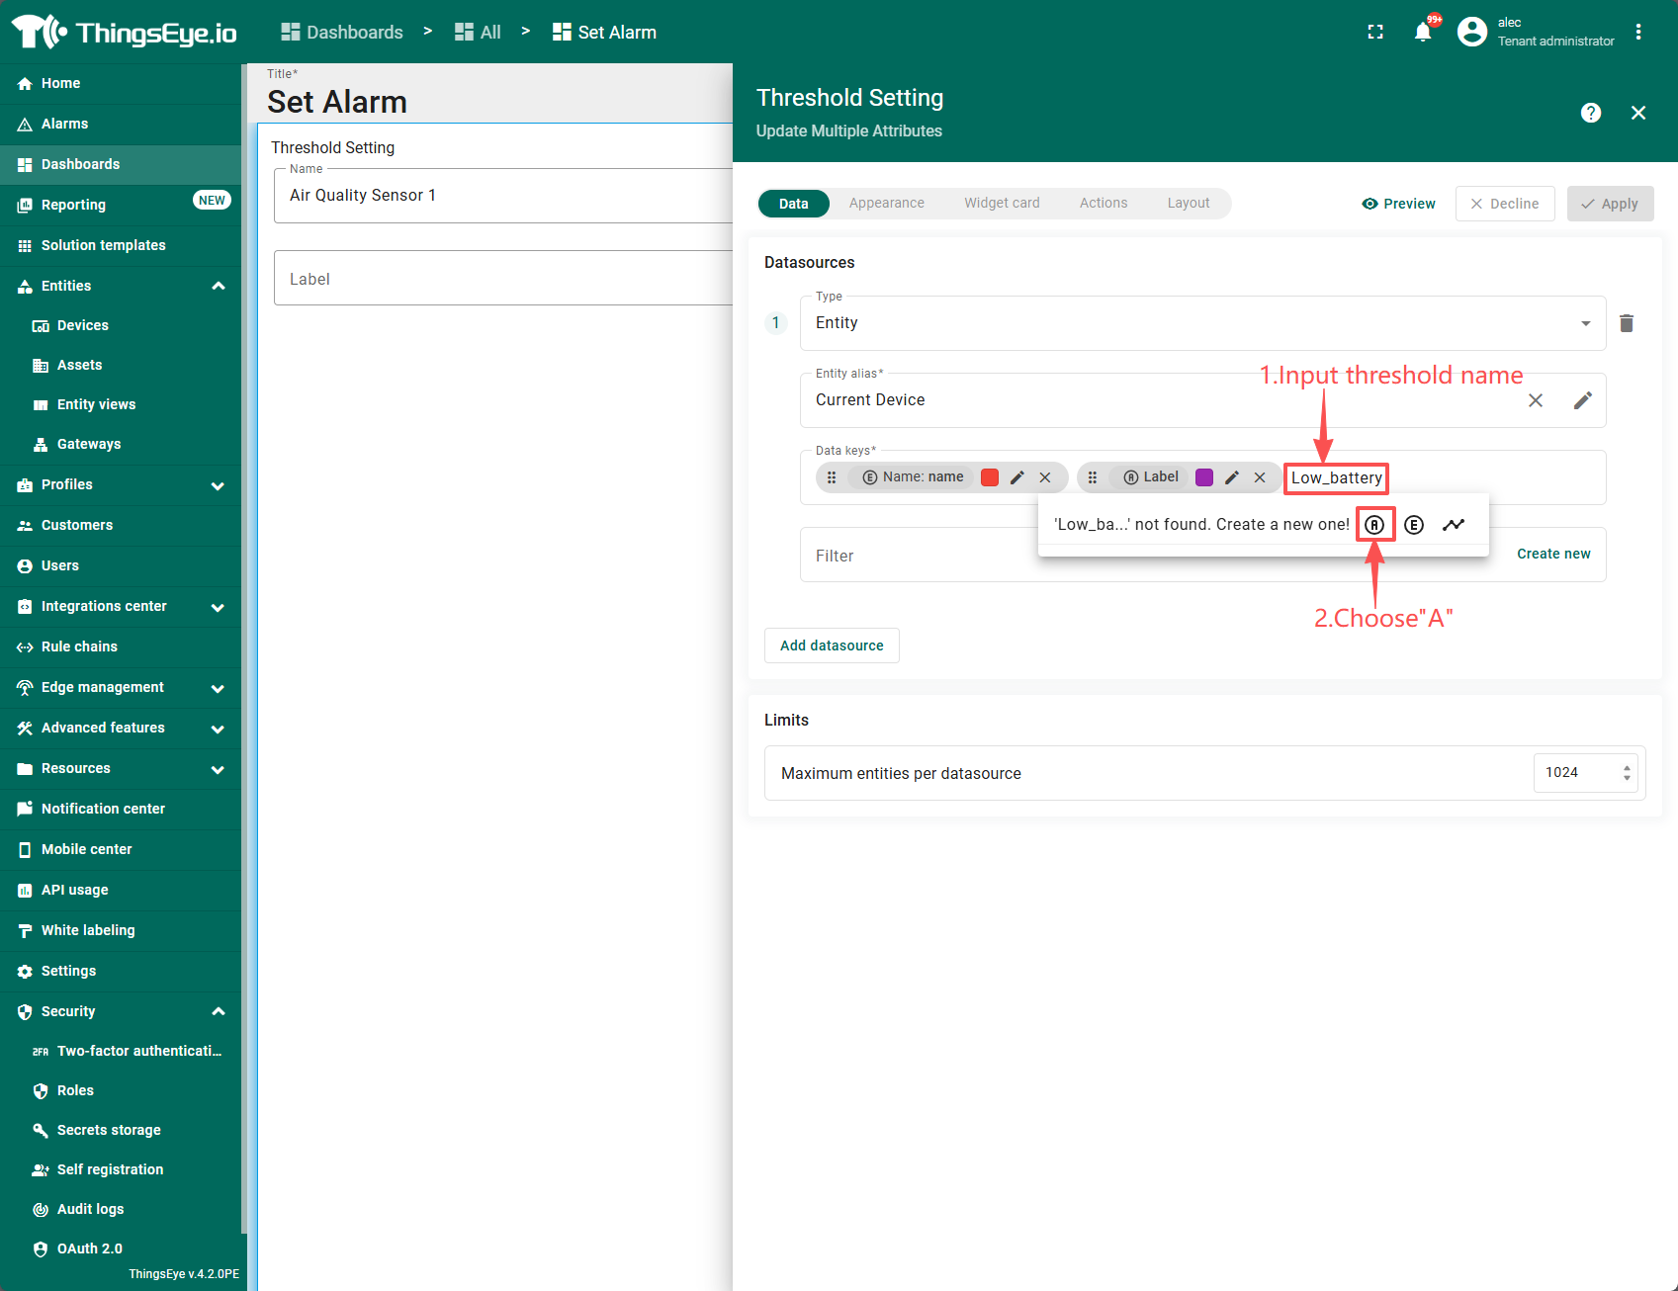Switch to the Widget card tab

pyautogui.click(x=1002, y=204)
